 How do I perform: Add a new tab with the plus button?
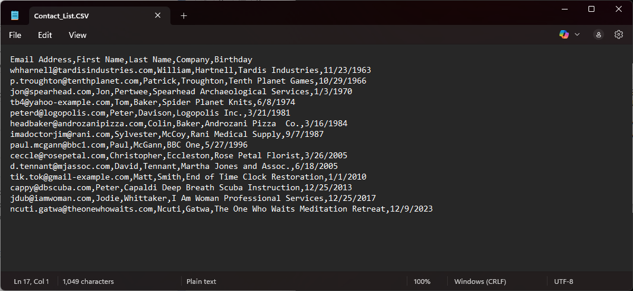pyautogui.click(x=183, y=16)
